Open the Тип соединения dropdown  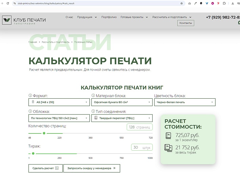pos(122,118)
